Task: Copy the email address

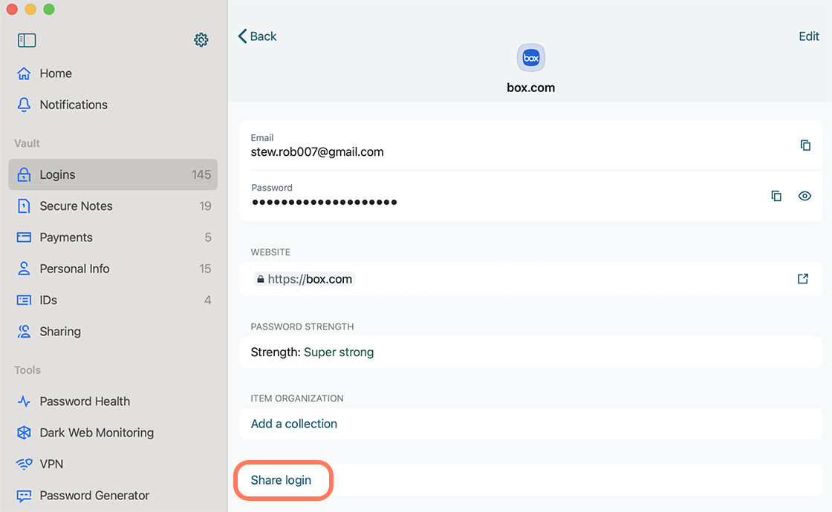Action: click(805, 145)
